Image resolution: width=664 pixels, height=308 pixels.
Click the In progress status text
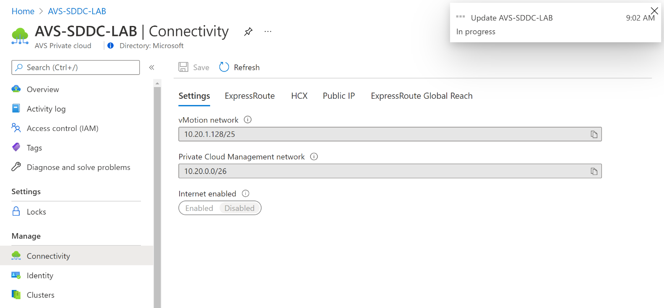click(x=476, y=32)
